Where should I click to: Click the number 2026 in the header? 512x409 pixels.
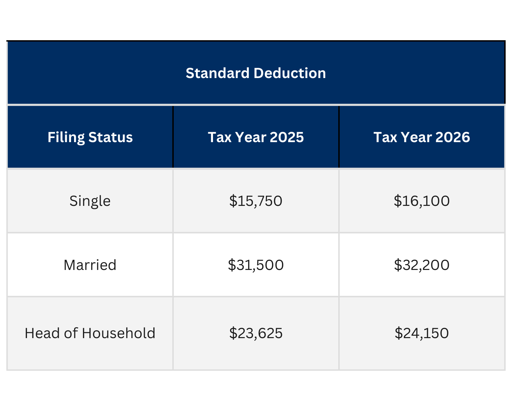tap(453, 137)
